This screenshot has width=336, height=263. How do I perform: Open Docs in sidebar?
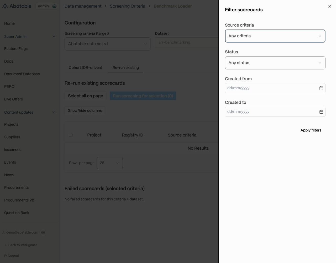point(9,61)
